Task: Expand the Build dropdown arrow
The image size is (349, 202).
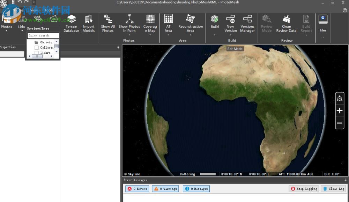Action: tap(215, 35)
